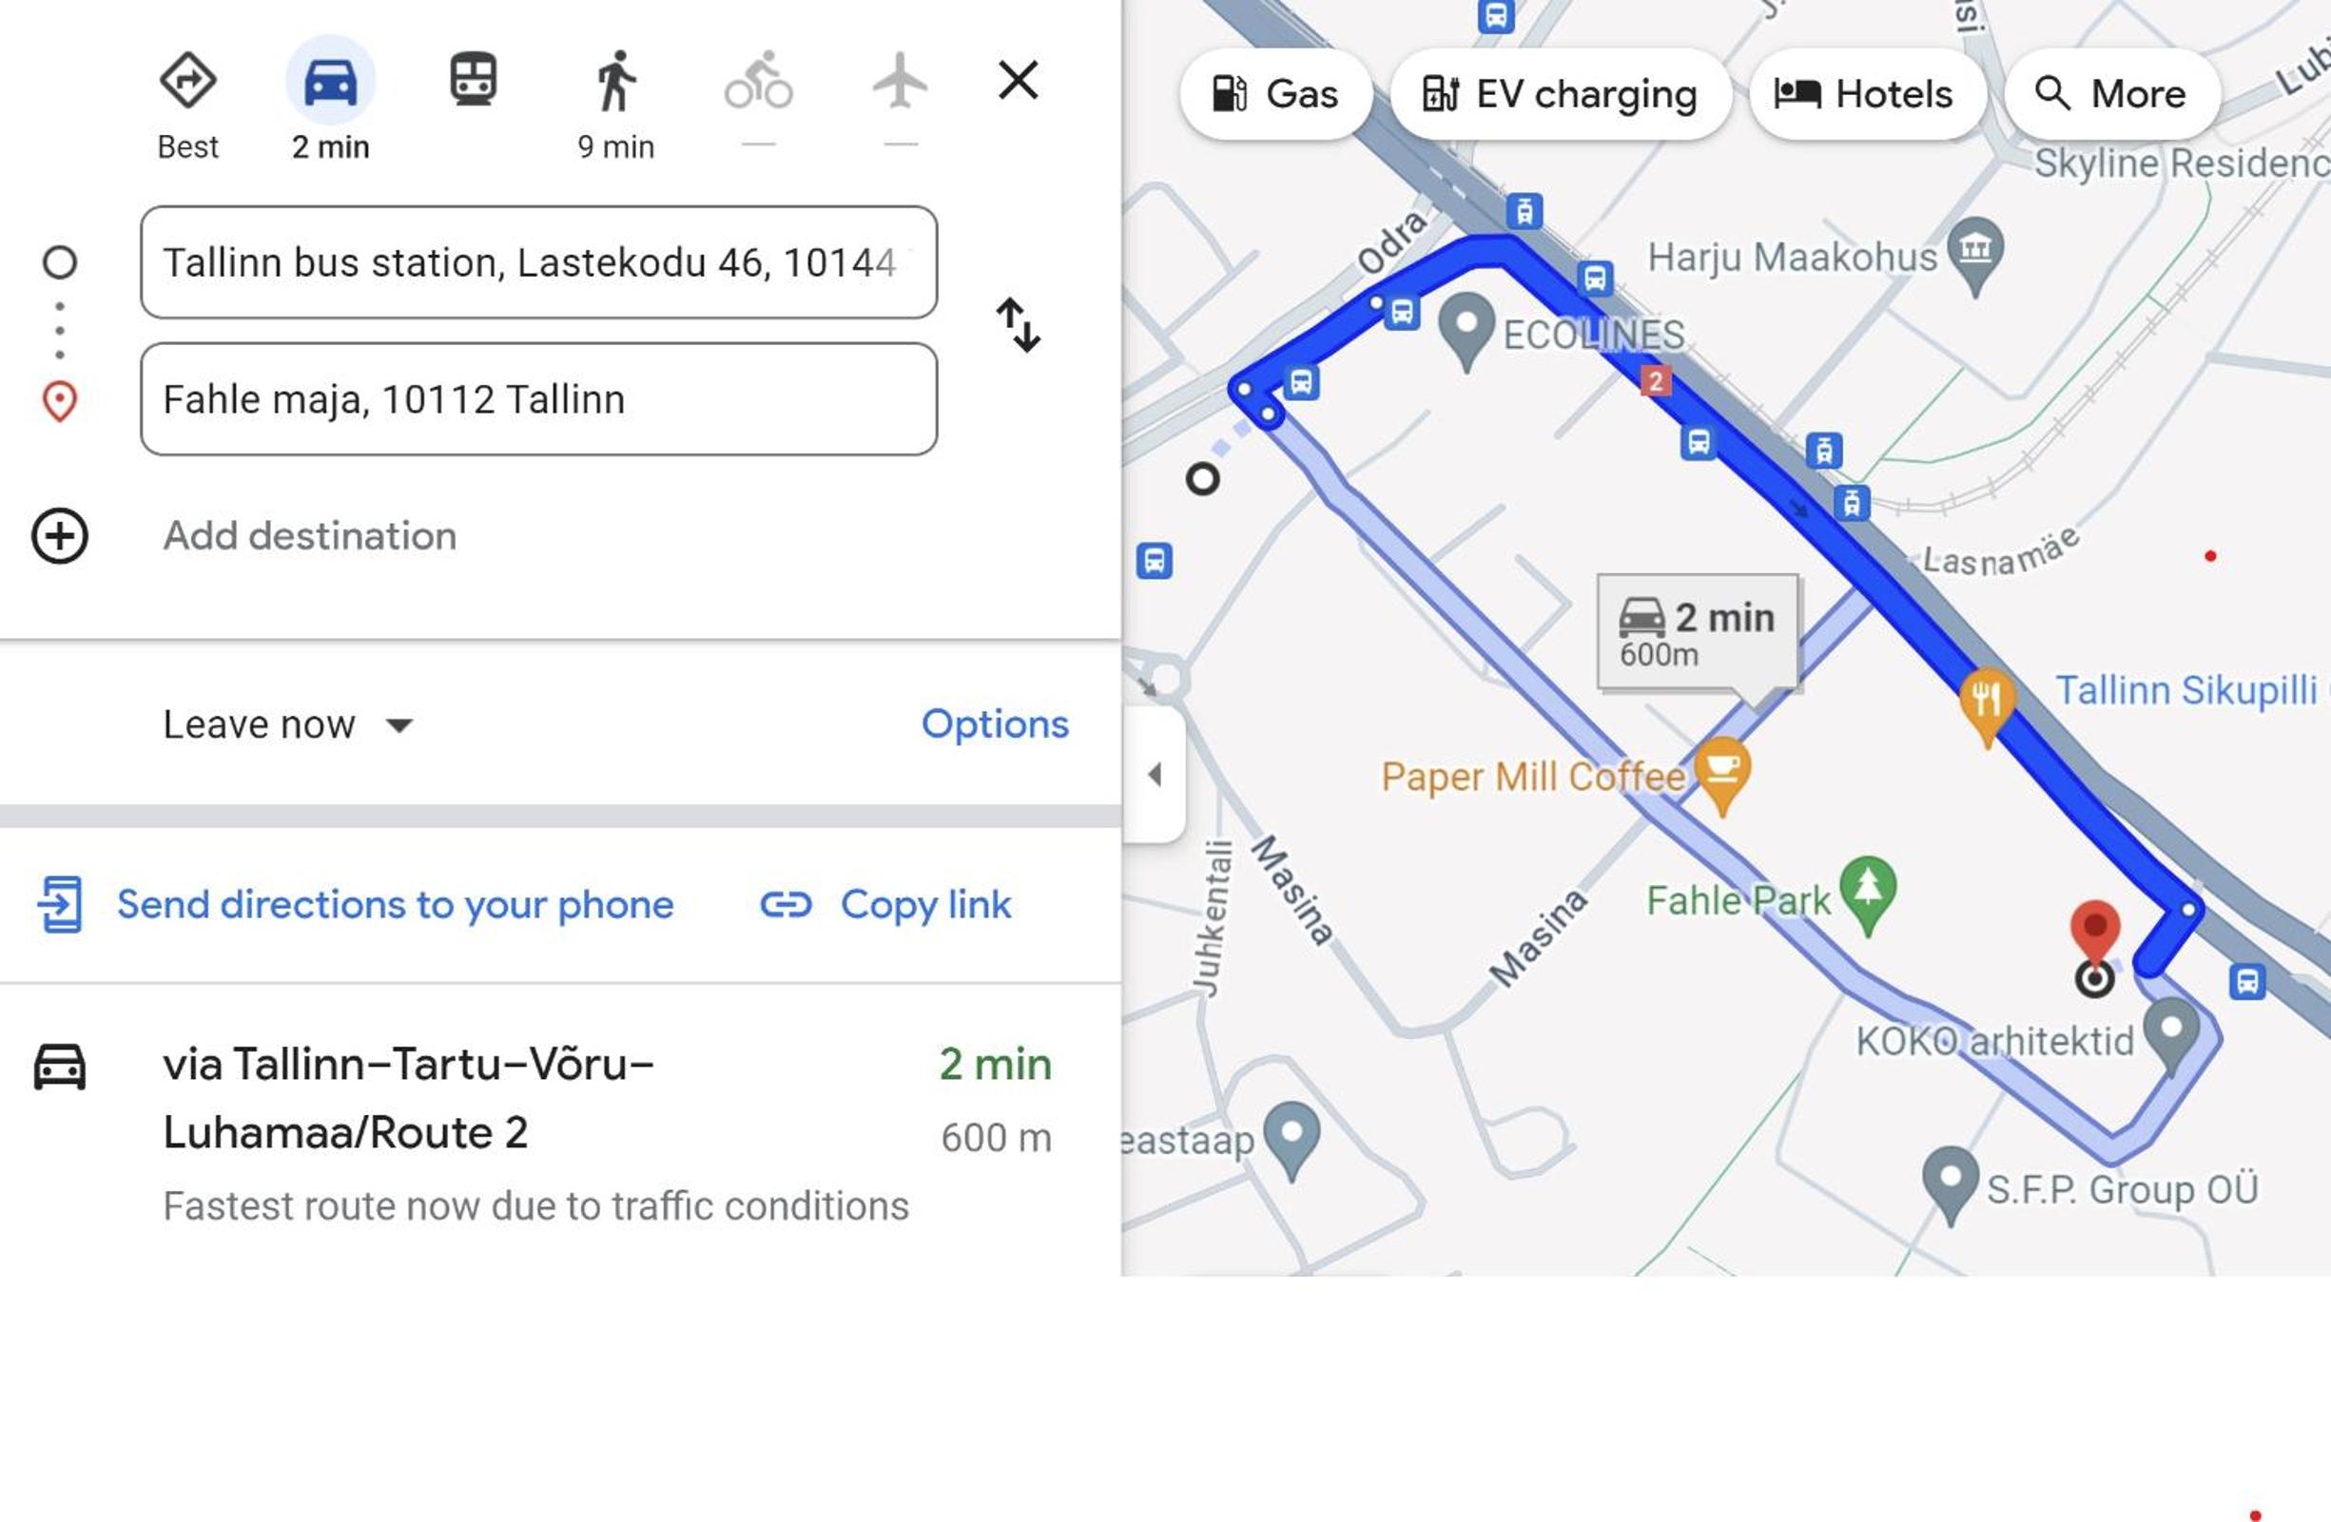Edit the Tallinn bus station starting field
The image size is (2331, 1522).
(538, 262)
